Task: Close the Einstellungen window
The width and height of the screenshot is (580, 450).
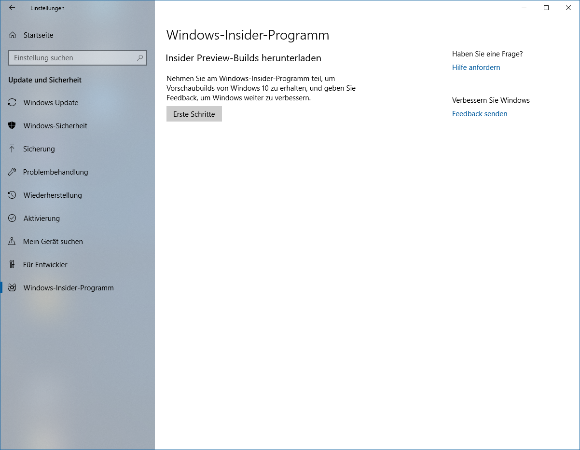Action: pyautogui.click(x=568, y=8)
